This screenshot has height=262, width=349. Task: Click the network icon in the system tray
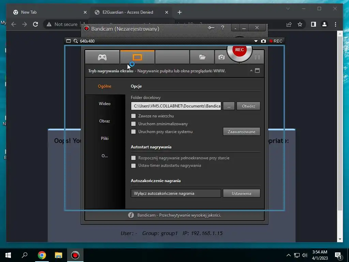coord(297,255)
